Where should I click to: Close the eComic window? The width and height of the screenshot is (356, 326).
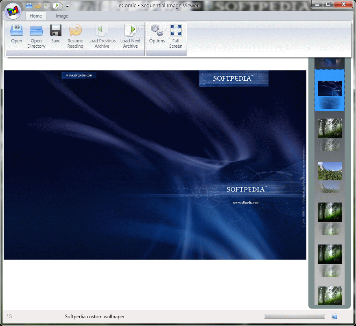(343, 4)
